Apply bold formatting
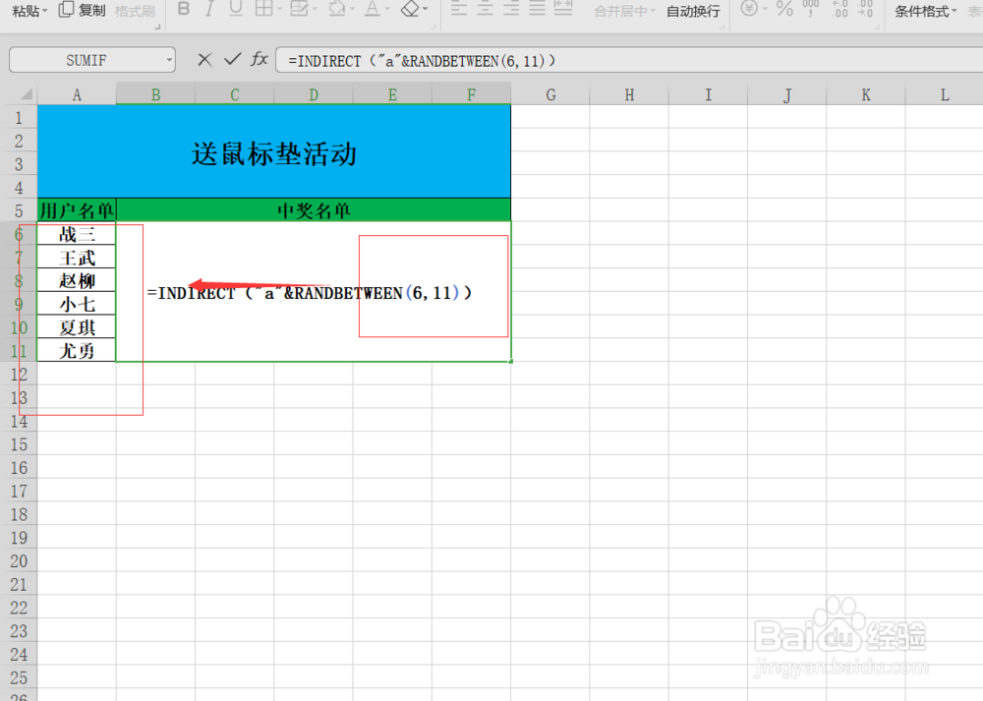The image size is (983, 701). pyautogui.click(x=184, y=11)
